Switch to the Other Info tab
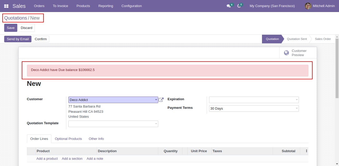Viewport: 339px width, 166px height. pyautogui.click(x=96, y=139)
